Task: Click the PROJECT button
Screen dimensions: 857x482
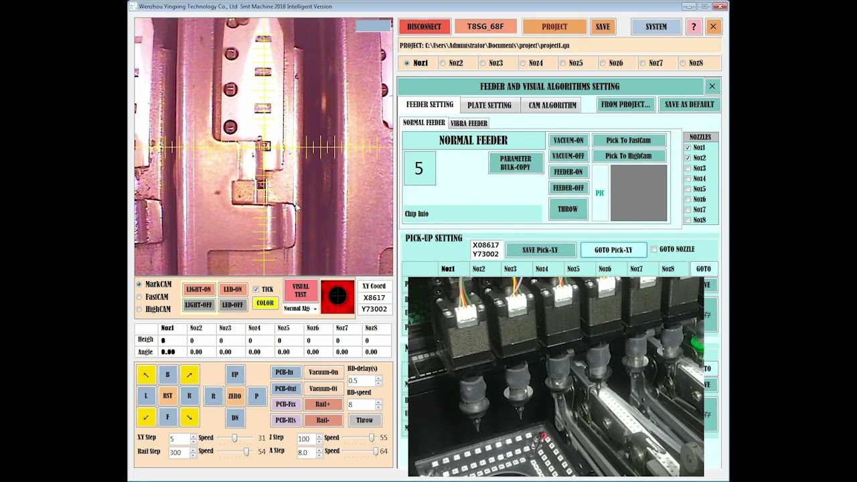Action: click(554, 27)
